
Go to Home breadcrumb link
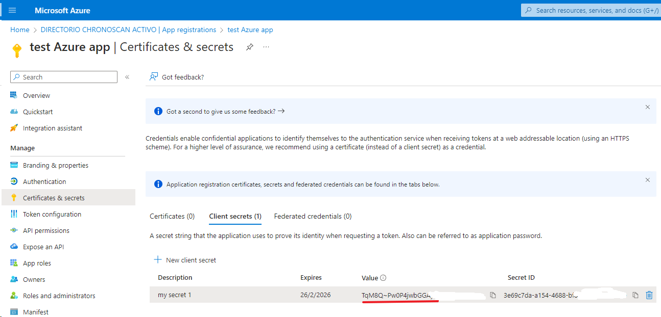tap(20, 30)
